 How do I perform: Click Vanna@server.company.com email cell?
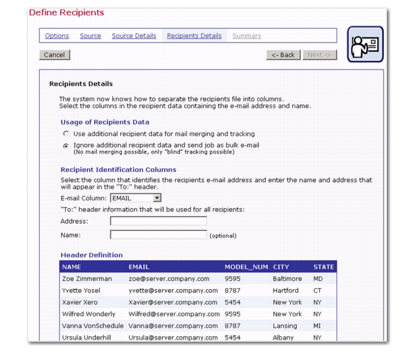[173, 326]
